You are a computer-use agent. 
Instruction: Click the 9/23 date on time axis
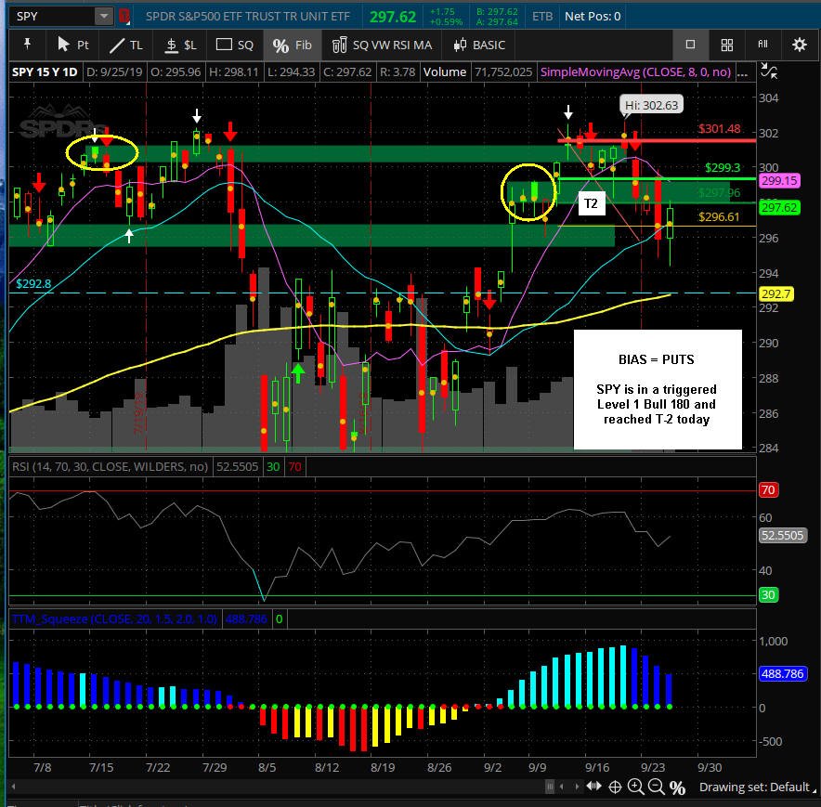[652, 767]
